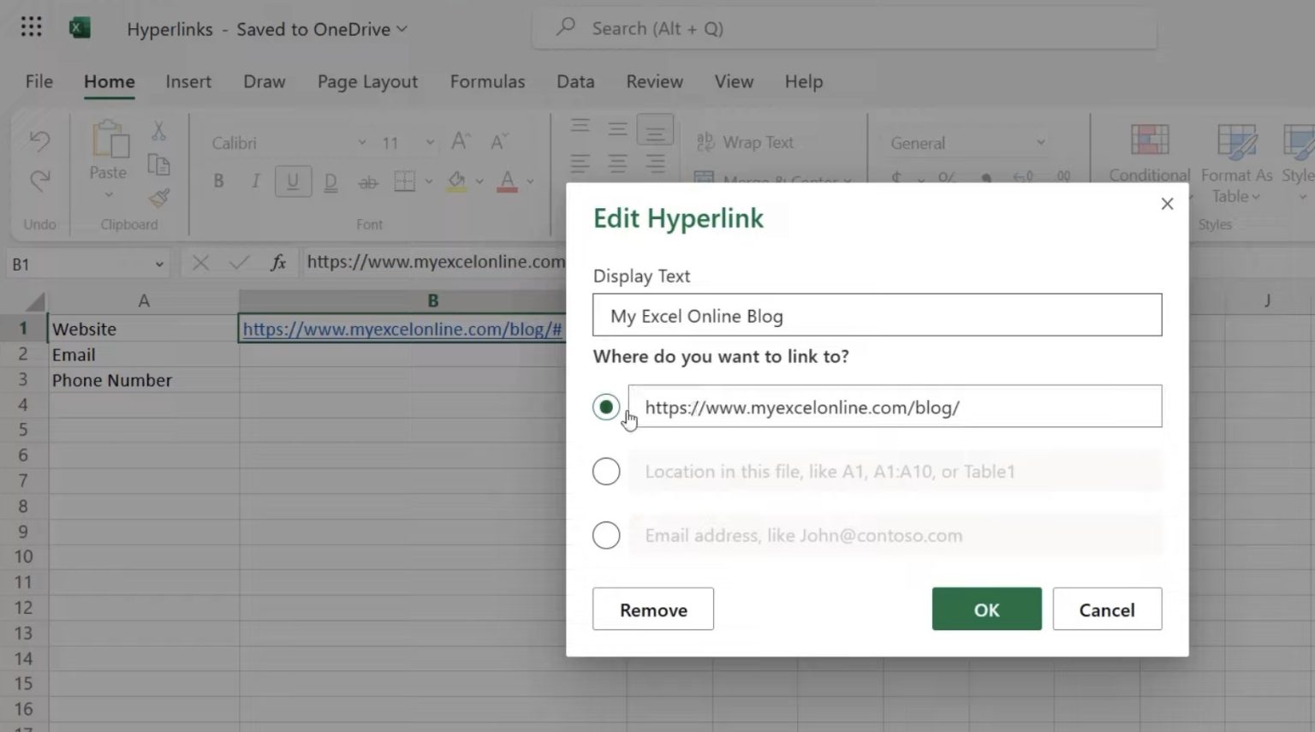This screenshot has width=1315, height=732.
Task: Apply Strikethrough formatting
Action: 369,181
